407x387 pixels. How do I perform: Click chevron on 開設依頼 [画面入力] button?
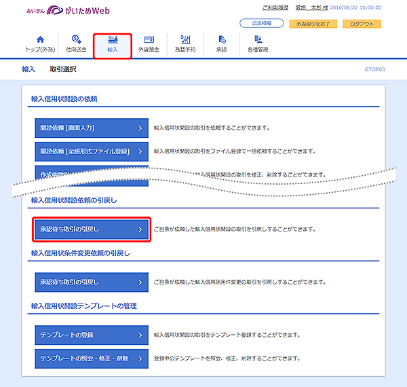click(140, 128)
